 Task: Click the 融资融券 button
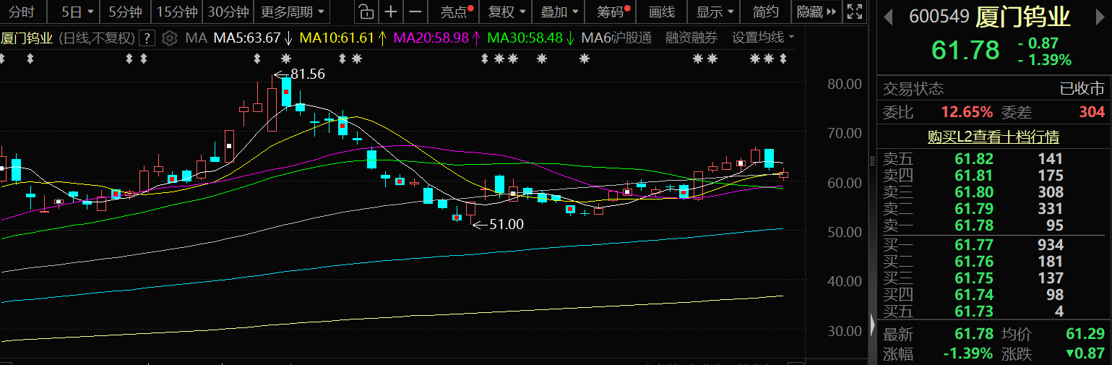691,38
